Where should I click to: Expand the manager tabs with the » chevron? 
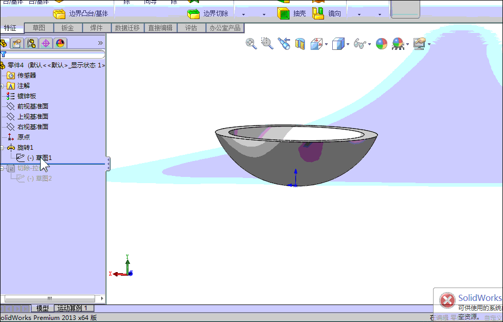(x=100, y=43)
